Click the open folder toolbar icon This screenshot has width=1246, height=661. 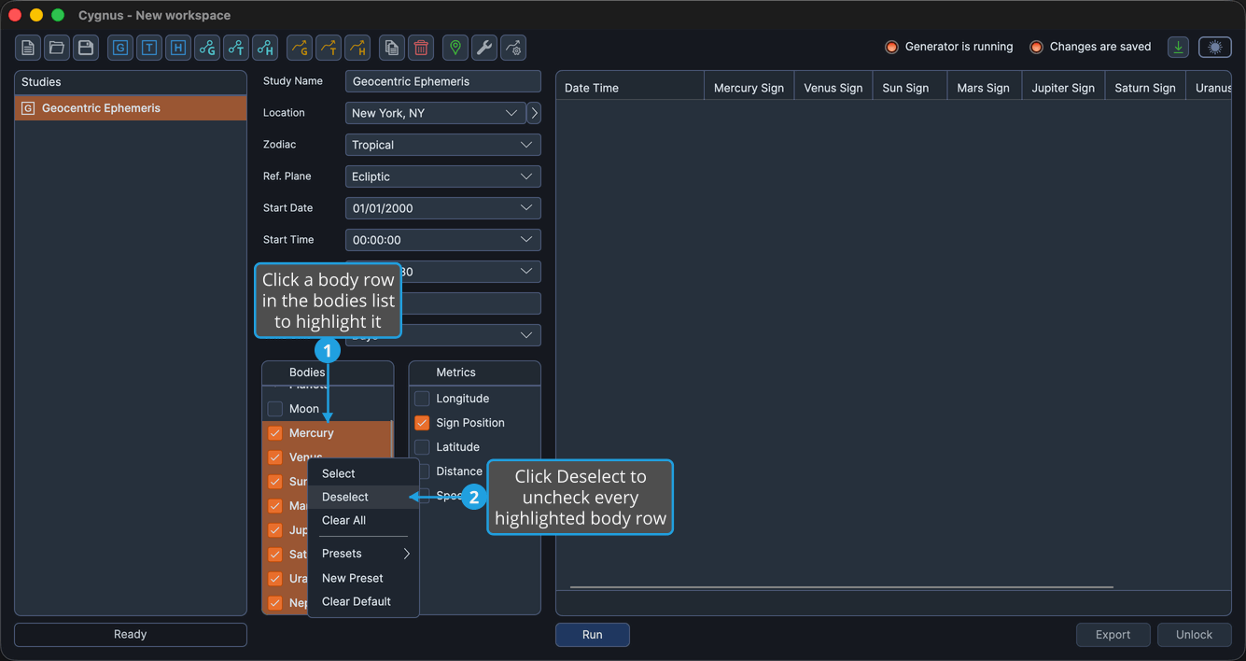pos(57,48)
